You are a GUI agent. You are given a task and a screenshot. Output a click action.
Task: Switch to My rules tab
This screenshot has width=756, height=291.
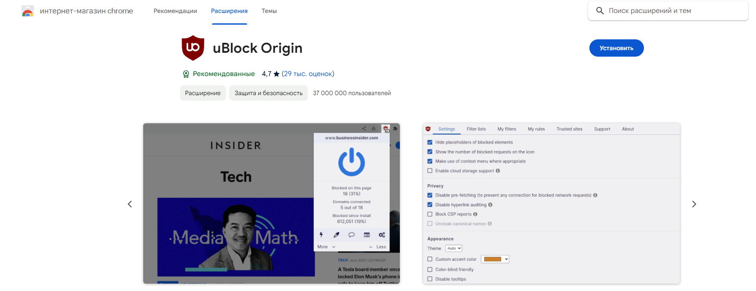pyautogui.click(x=536, y=129)
